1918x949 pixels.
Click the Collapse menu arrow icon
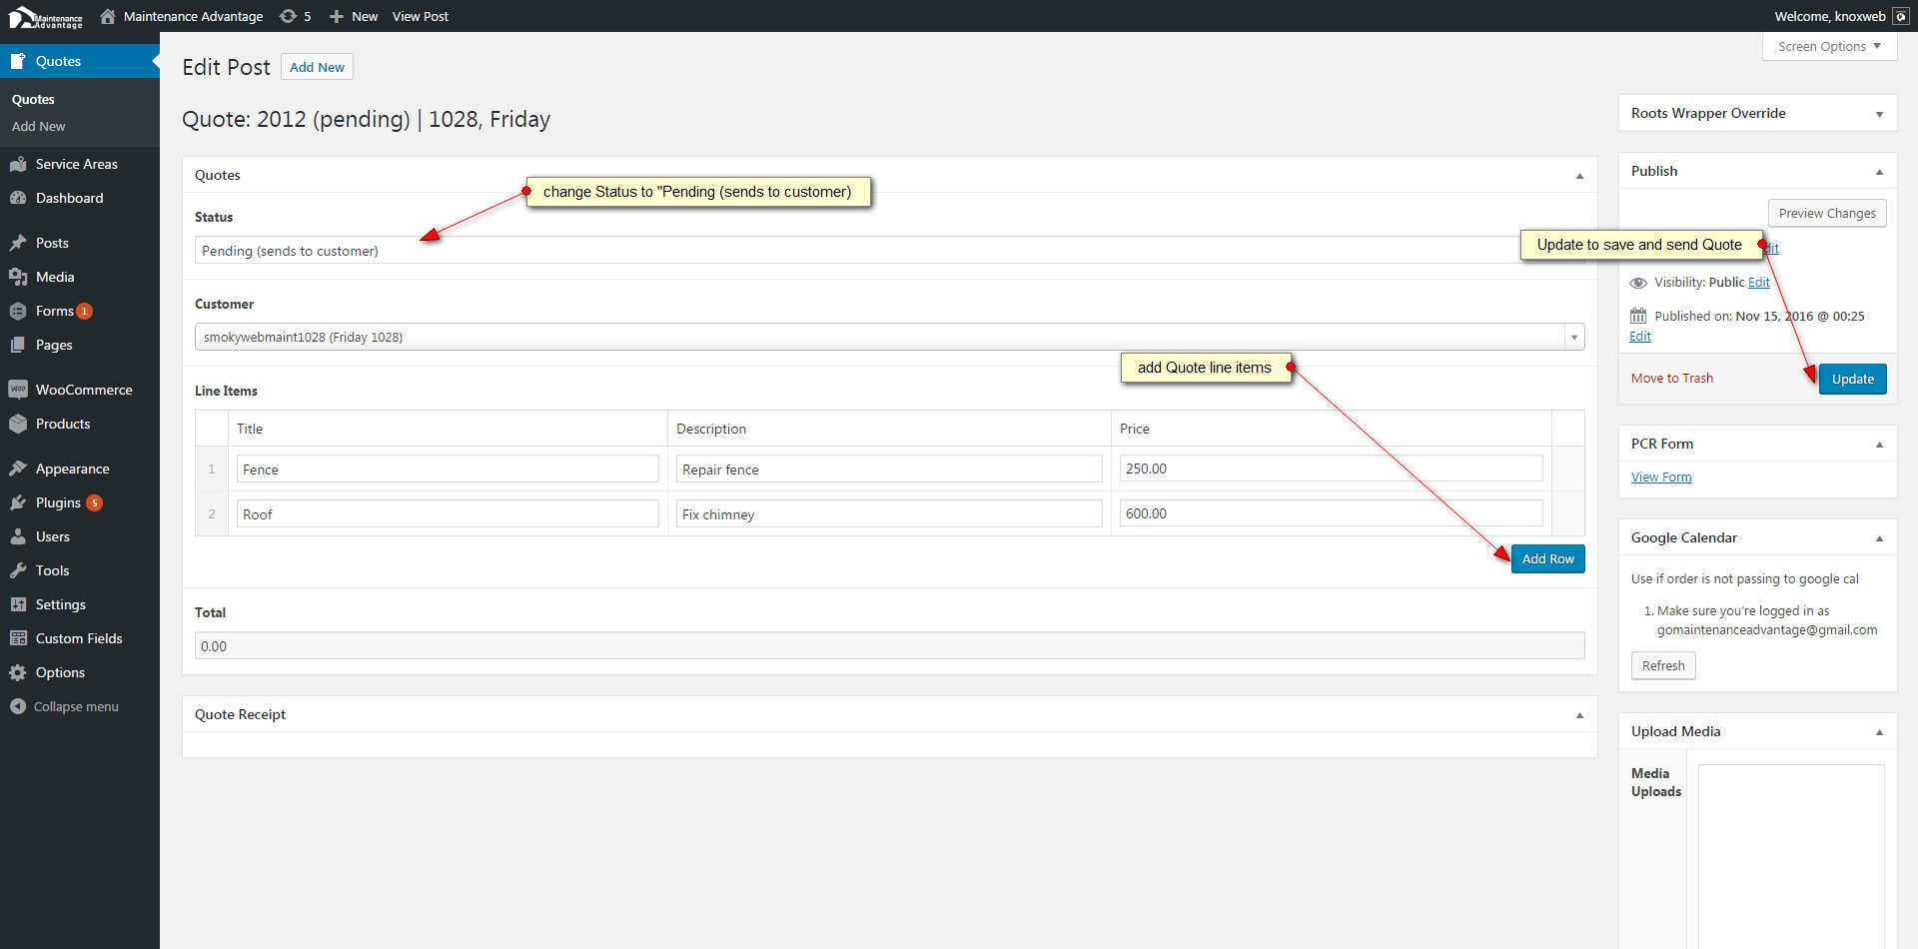click(x=18, y=706)
